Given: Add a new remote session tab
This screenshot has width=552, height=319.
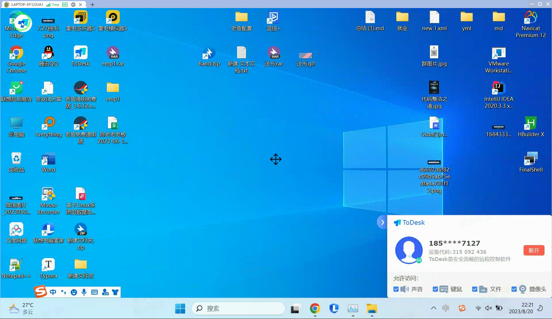Looking at the screenshot, I should [x=92, y=4].
